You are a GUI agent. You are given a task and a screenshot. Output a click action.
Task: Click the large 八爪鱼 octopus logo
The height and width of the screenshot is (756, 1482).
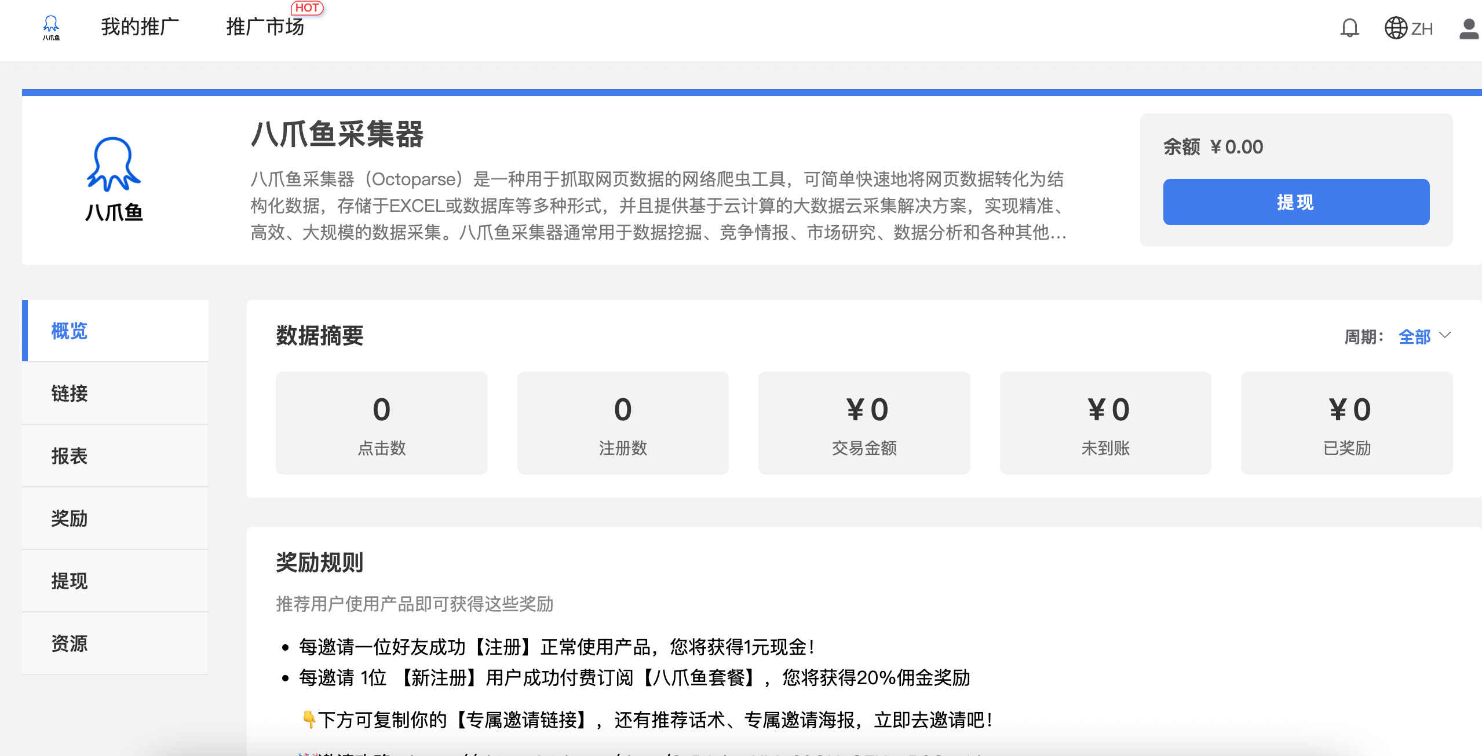pos(114,179)
